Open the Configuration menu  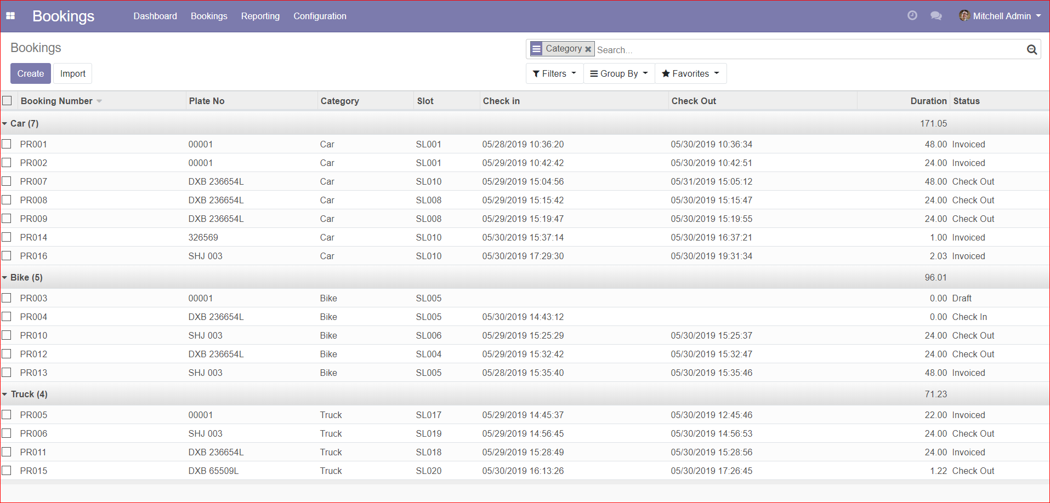tap(320, 16)
